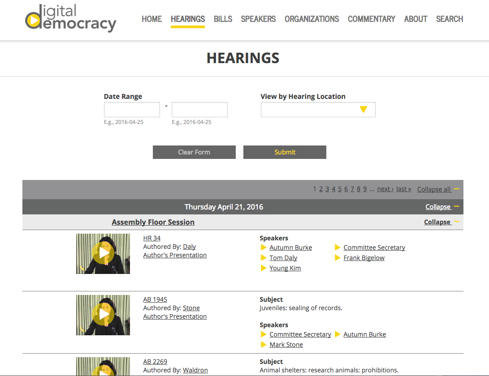Go to the HOME page
The width and height of the screenshot is (489, 376).
(151, 19)
